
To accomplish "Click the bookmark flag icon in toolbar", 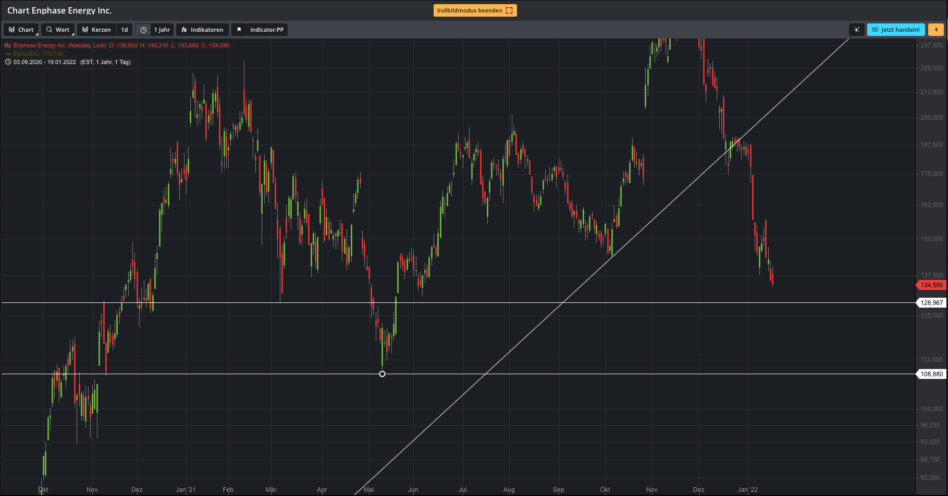I will click(x=239, y=30).
